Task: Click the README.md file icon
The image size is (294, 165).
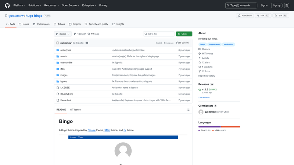Action: tap(58, 94)
